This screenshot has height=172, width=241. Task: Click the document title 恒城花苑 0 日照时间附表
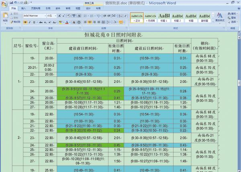[x=113, y=35]
